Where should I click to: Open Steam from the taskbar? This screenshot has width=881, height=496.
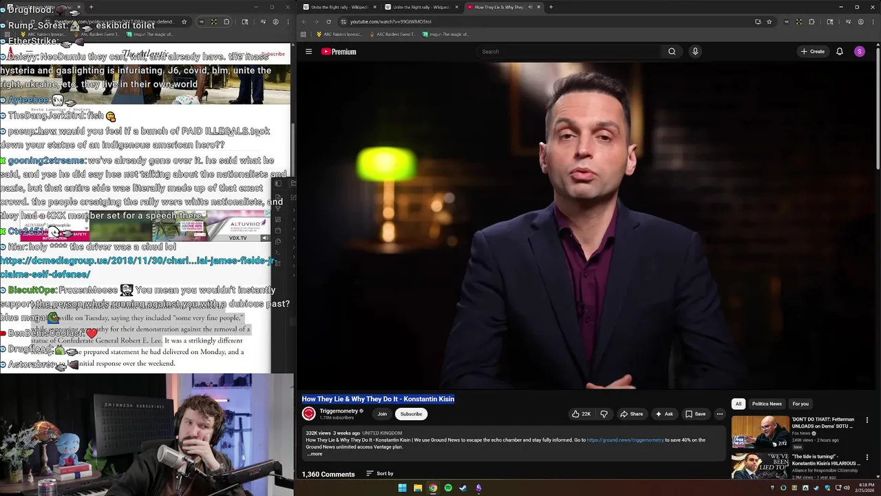click(x=463, y=488)
